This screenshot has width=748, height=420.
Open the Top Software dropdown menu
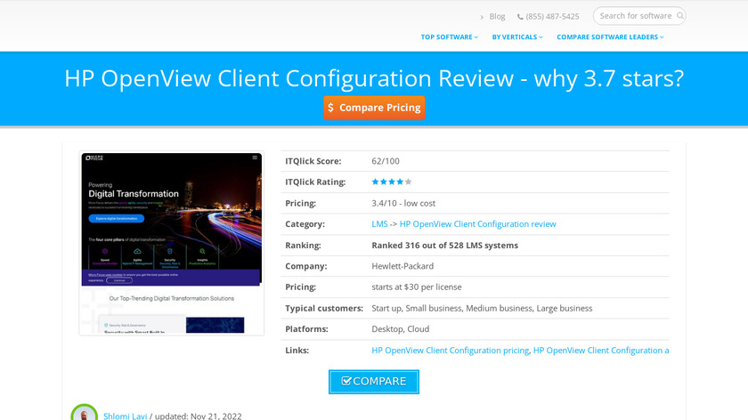pos(450,37)
